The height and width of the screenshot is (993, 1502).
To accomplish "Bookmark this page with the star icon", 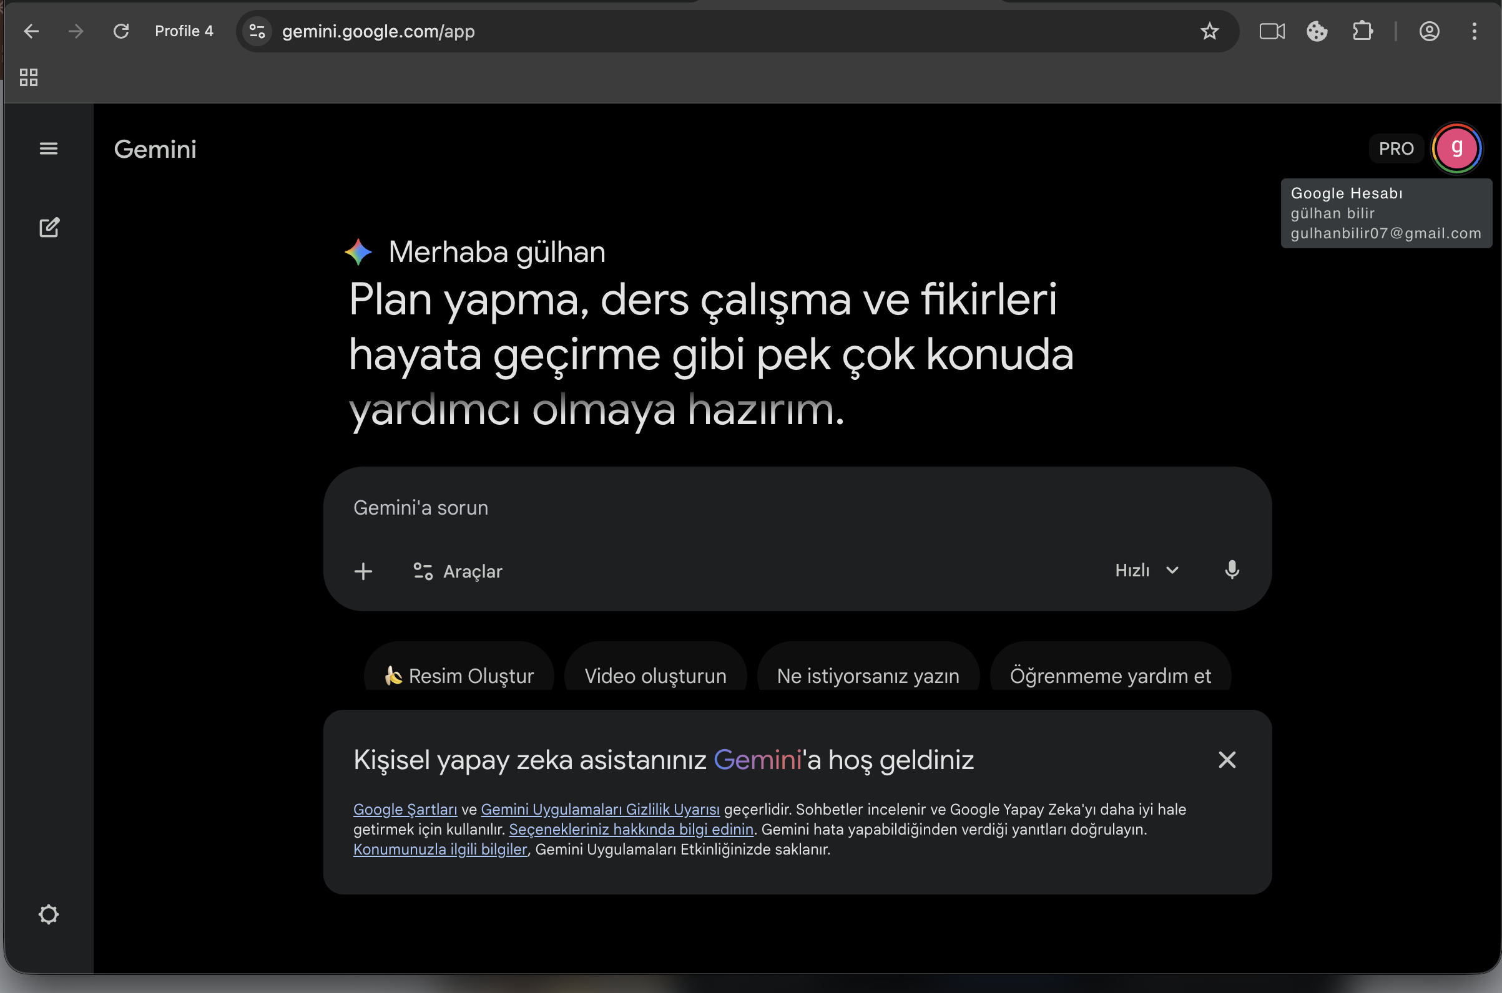I will 1209,31.
